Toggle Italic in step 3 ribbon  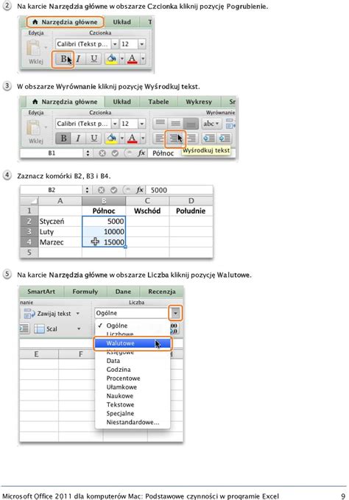click(78, 138)
